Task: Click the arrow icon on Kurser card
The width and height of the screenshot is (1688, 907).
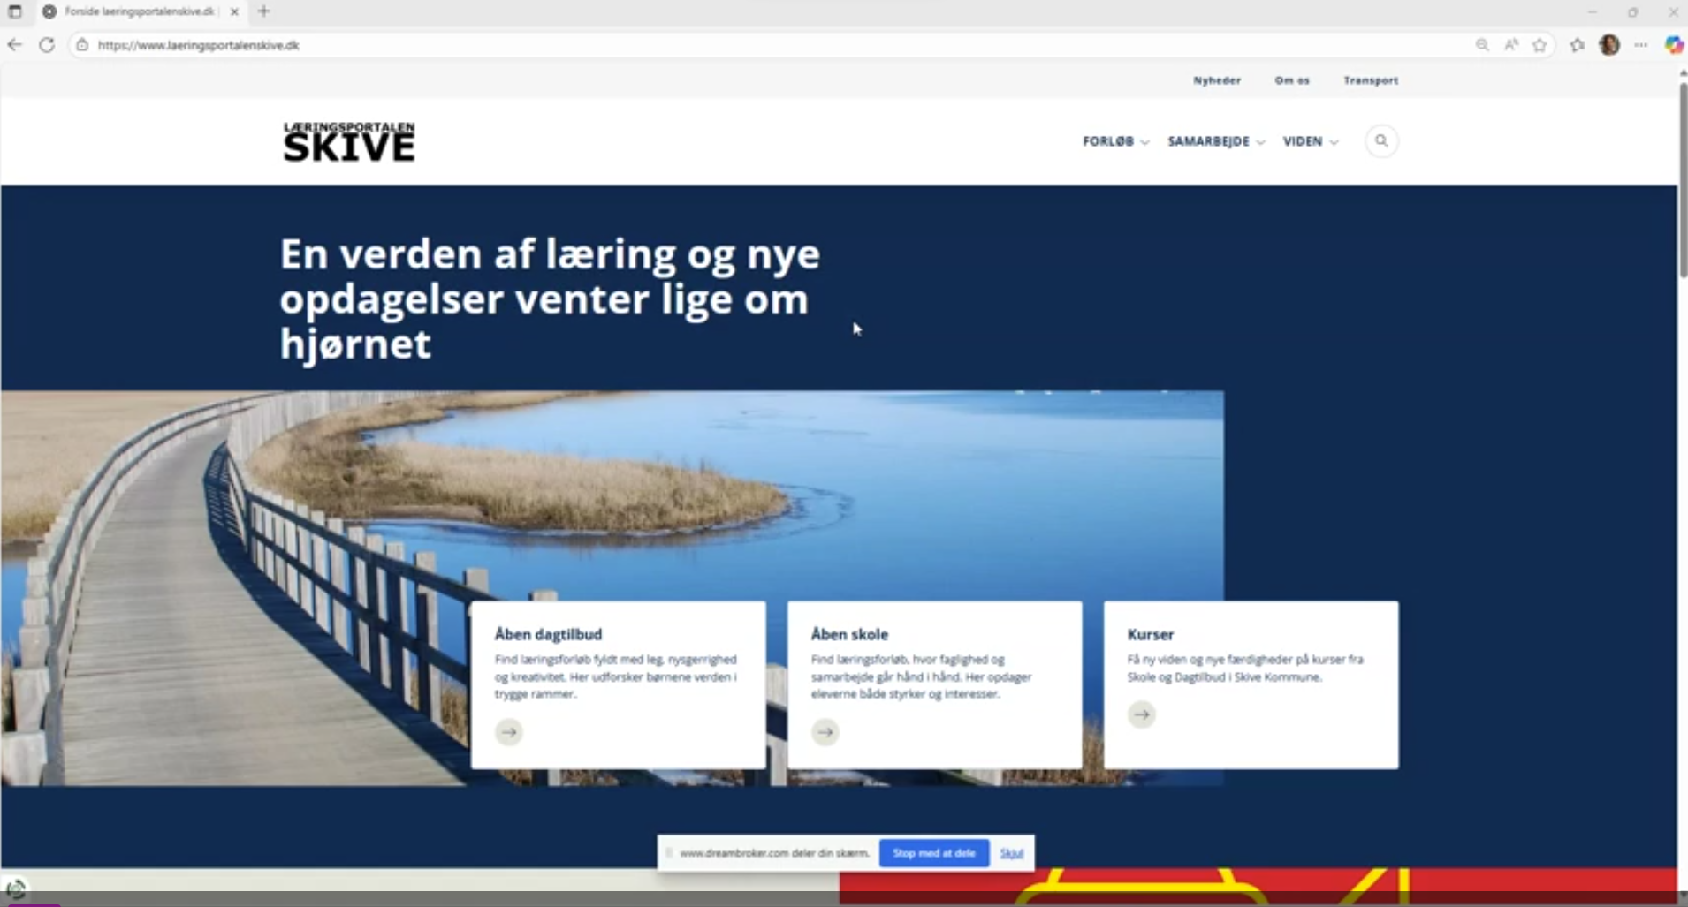Action: click(x=1142, y=714)
